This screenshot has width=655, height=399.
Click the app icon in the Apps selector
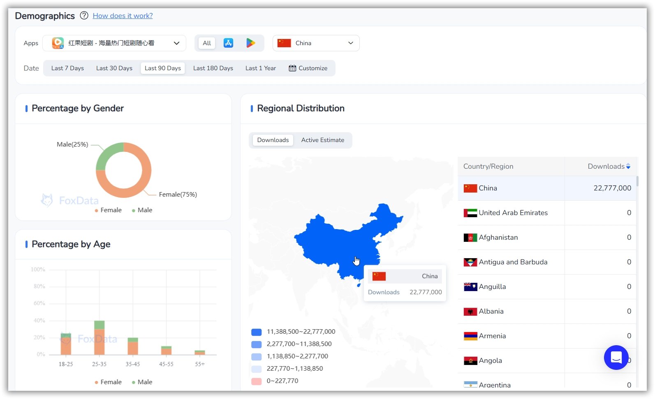tap(58, 43)
